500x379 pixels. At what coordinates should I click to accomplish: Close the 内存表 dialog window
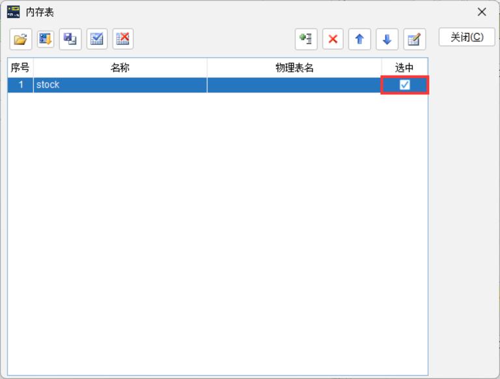[x=482, y=12]
